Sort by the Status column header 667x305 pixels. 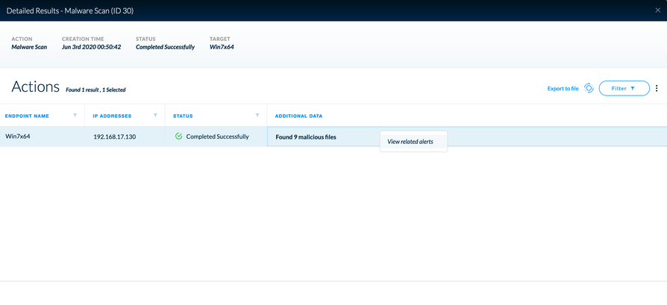[x=183, y=116]
